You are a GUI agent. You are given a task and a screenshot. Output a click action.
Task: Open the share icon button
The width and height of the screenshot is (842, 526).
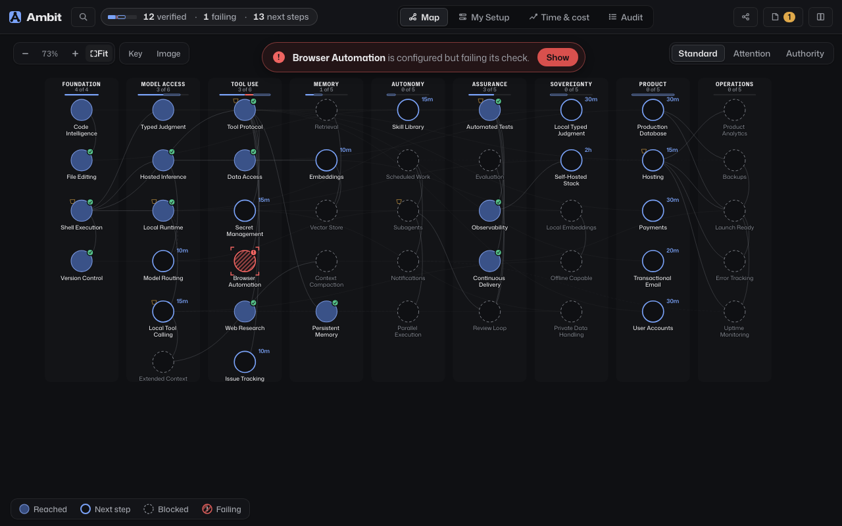[745, 17]
